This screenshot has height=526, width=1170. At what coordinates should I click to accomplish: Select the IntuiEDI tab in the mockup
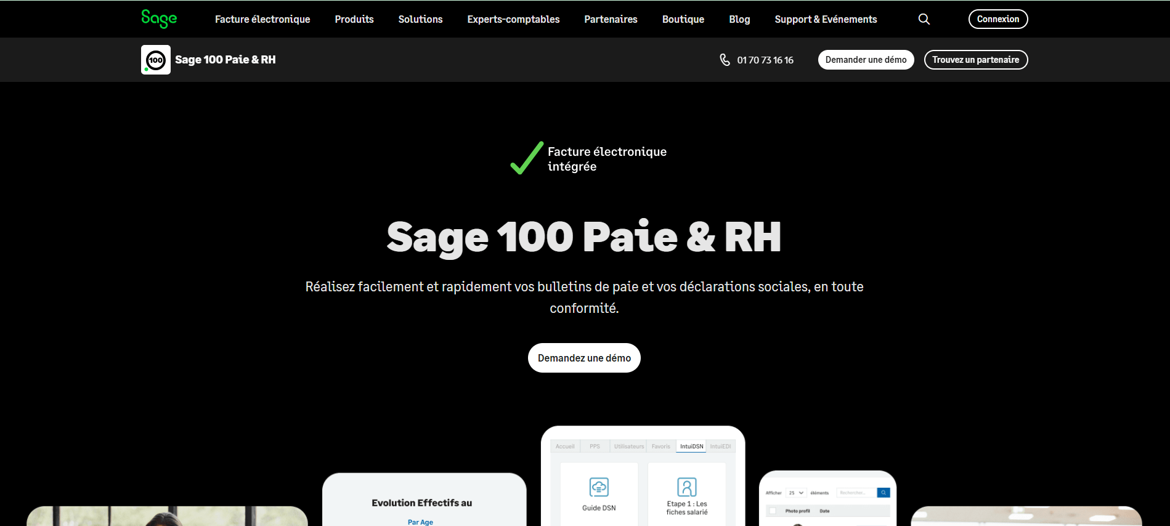[720, 447]
